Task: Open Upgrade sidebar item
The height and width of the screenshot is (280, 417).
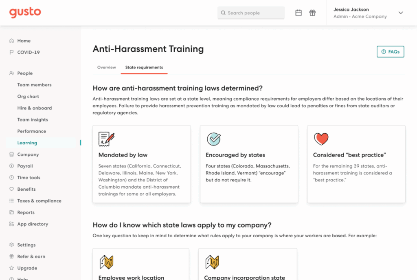Action: pyautogui.click(x=27, y=268)
